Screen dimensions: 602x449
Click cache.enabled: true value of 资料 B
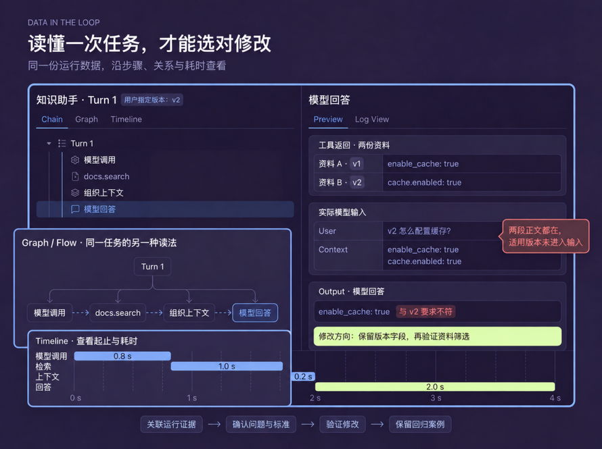[424, 182]
